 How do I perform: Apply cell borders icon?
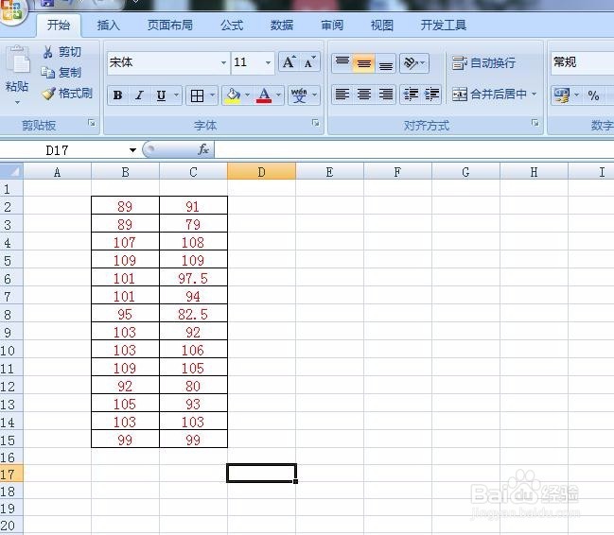(197, 95)
